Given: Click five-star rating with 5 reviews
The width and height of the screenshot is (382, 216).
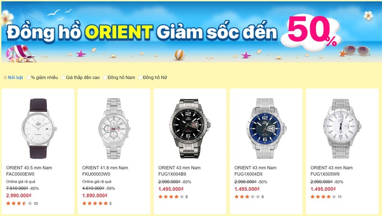Looking at the screenshot, I should tap(97, 203).
